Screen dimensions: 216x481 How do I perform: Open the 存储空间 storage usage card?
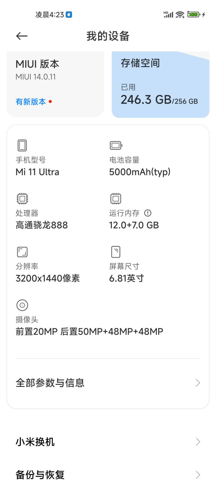pyautogui.click(x=160, y=85)
